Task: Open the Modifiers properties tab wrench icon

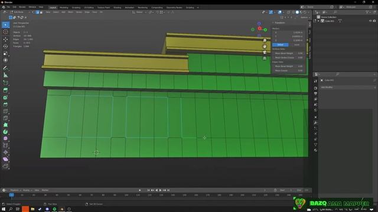Action: pos(315,122)
